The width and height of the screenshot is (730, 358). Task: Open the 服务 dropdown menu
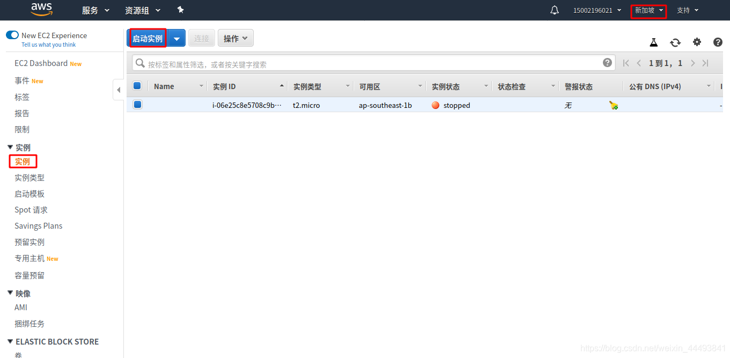[95, 10]
